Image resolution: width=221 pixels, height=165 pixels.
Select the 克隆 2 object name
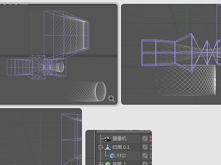pos(119,163)
